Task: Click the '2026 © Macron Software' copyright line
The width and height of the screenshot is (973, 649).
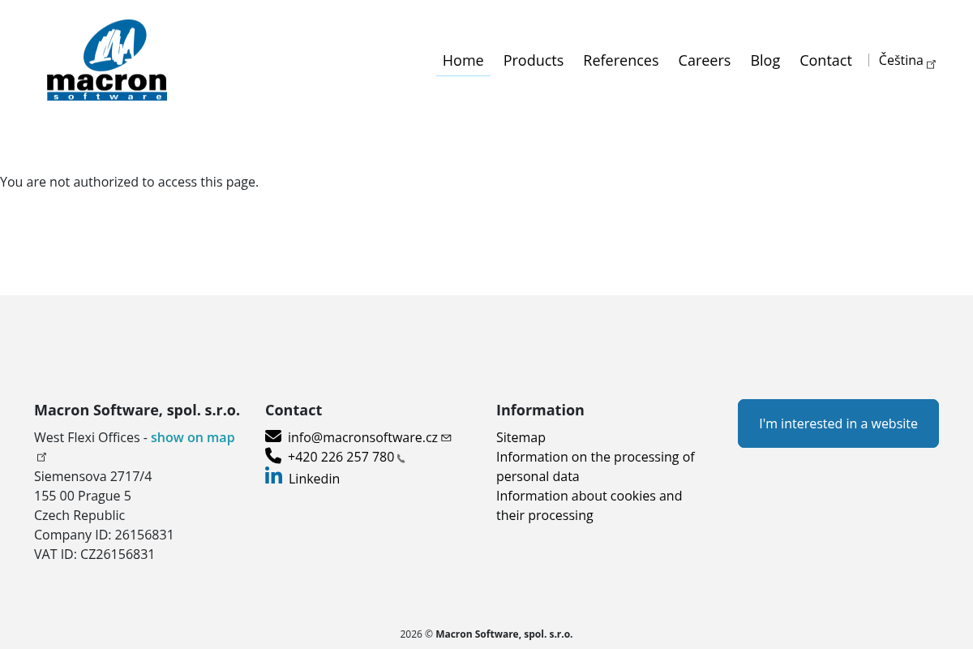Action: point(486,634)
